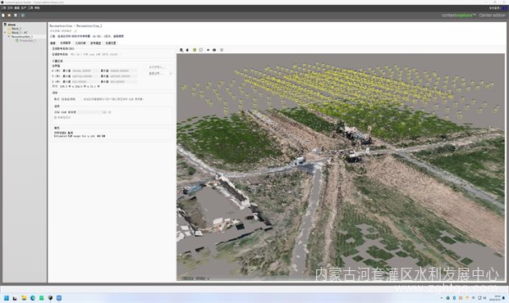Image resolution: width=509 pixels, height=303 pixels.
Task: Click the grey round icon ending the 3D view toolbar
Action: point(222,50)
